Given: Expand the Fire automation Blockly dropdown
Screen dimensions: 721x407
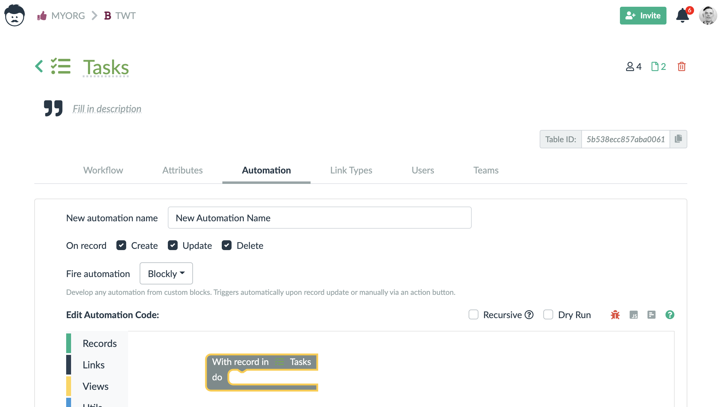Looking at the screenshot, I should (x=166, y=273).
